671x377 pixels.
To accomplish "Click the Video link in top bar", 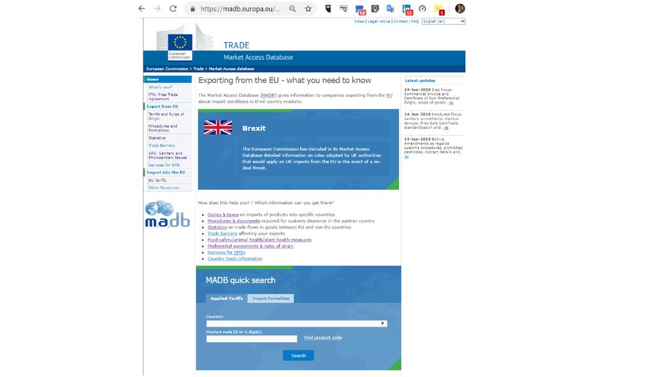I will pos(359,22).
